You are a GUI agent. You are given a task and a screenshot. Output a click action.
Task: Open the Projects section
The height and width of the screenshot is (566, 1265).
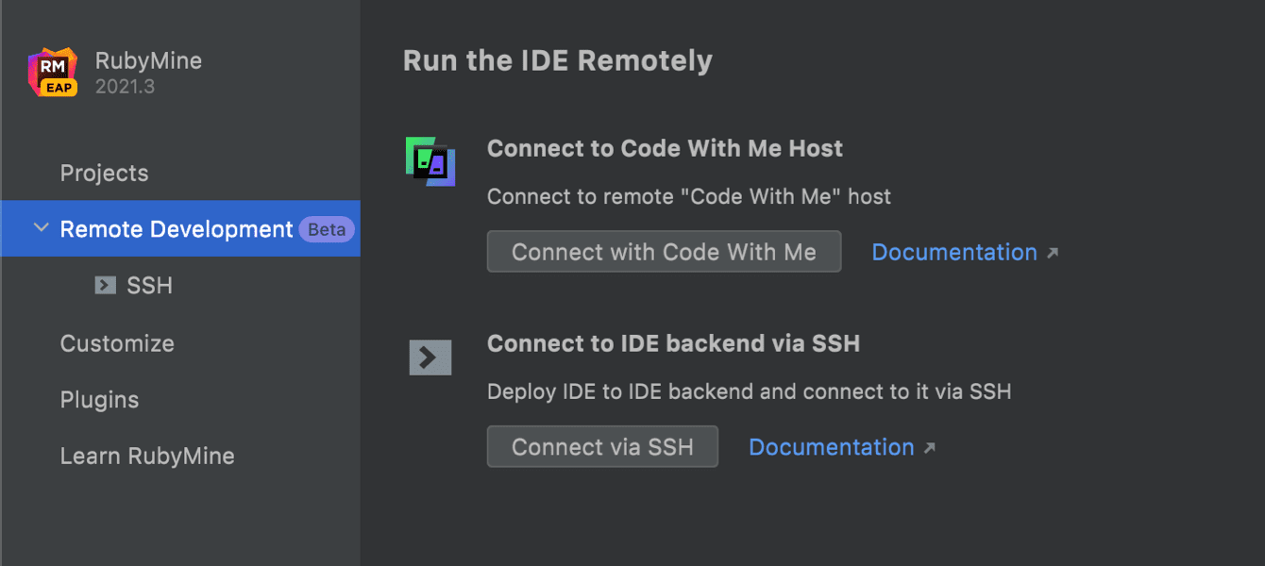tap(105, 174)
